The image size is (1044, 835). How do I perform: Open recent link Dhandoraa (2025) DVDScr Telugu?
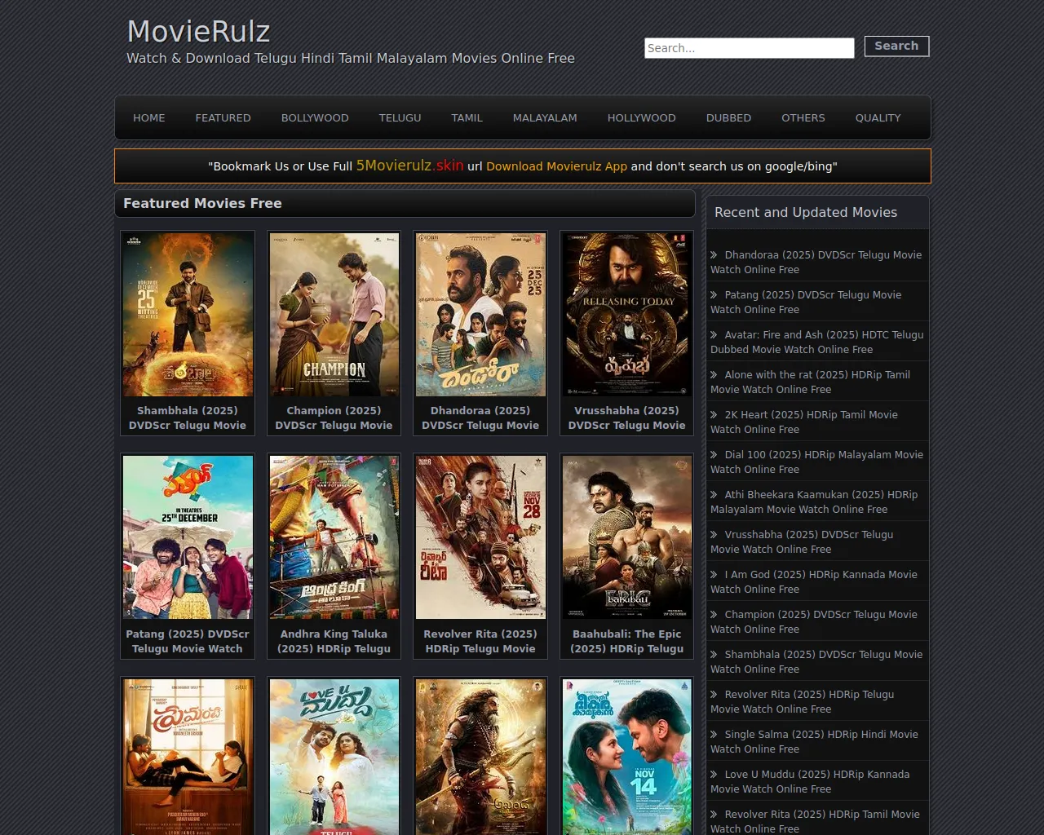coord(816,262)
